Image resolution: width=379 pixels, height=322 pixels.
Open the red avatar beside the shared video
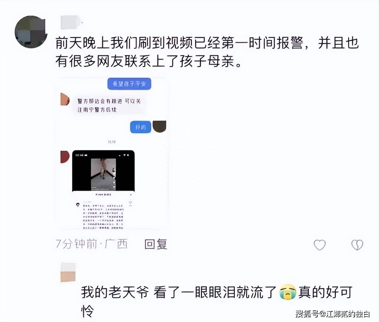coord(65,157)
